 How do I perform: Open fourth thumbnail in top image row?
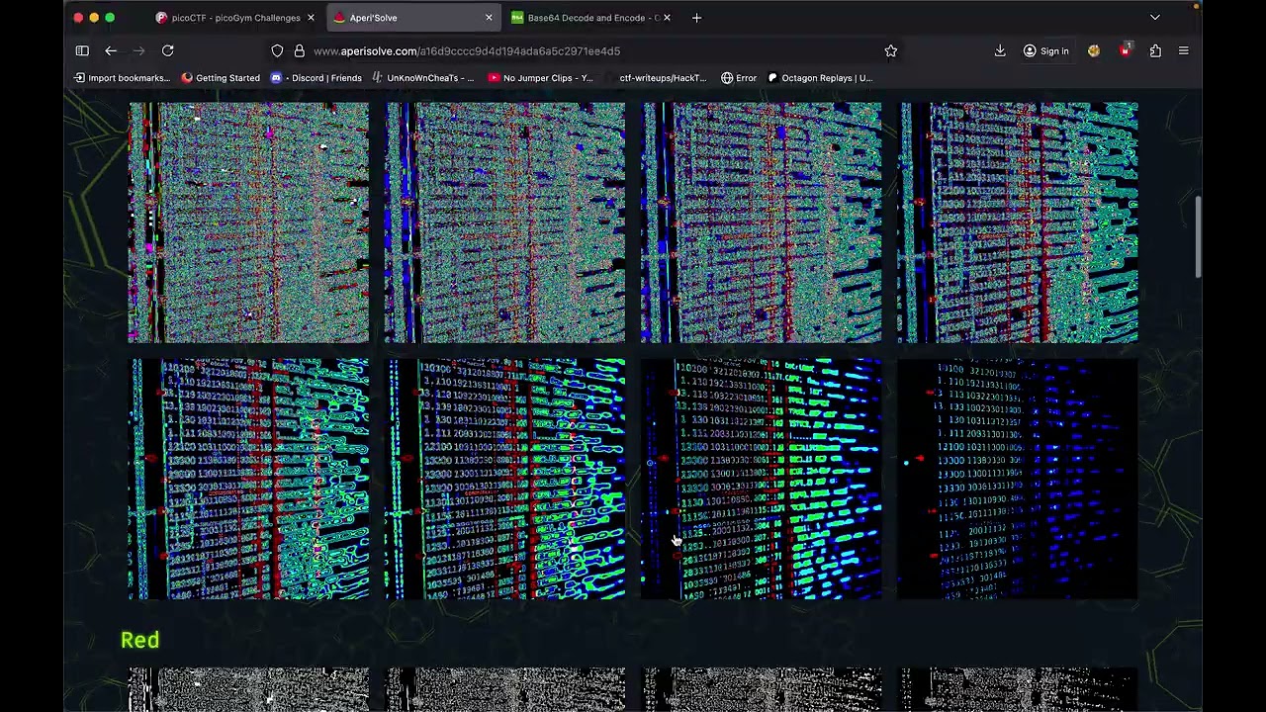tap(1018, 222)
